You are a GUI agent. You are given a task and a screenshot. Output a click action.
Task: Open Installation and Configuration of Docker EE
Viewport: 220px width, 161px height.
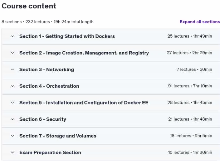[84, 103]
